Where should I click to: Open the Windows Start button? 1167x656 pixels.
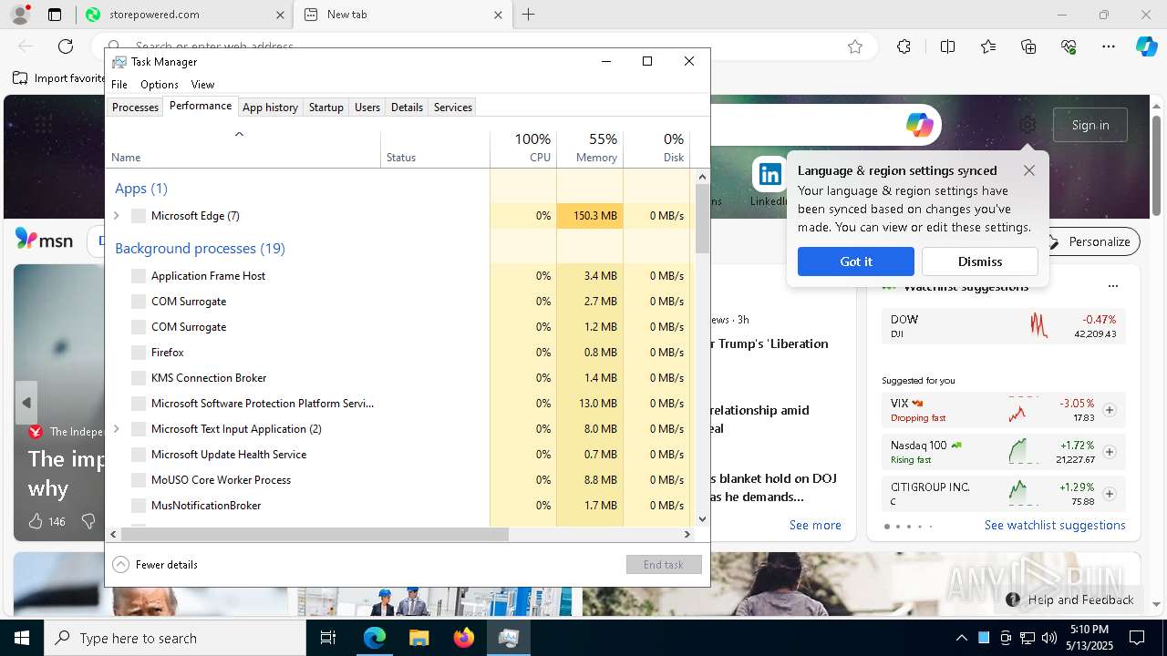[x=22, y=638]
